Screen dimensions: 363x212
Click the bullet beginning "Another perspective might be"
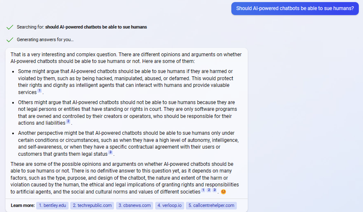[x=128, y=144]
